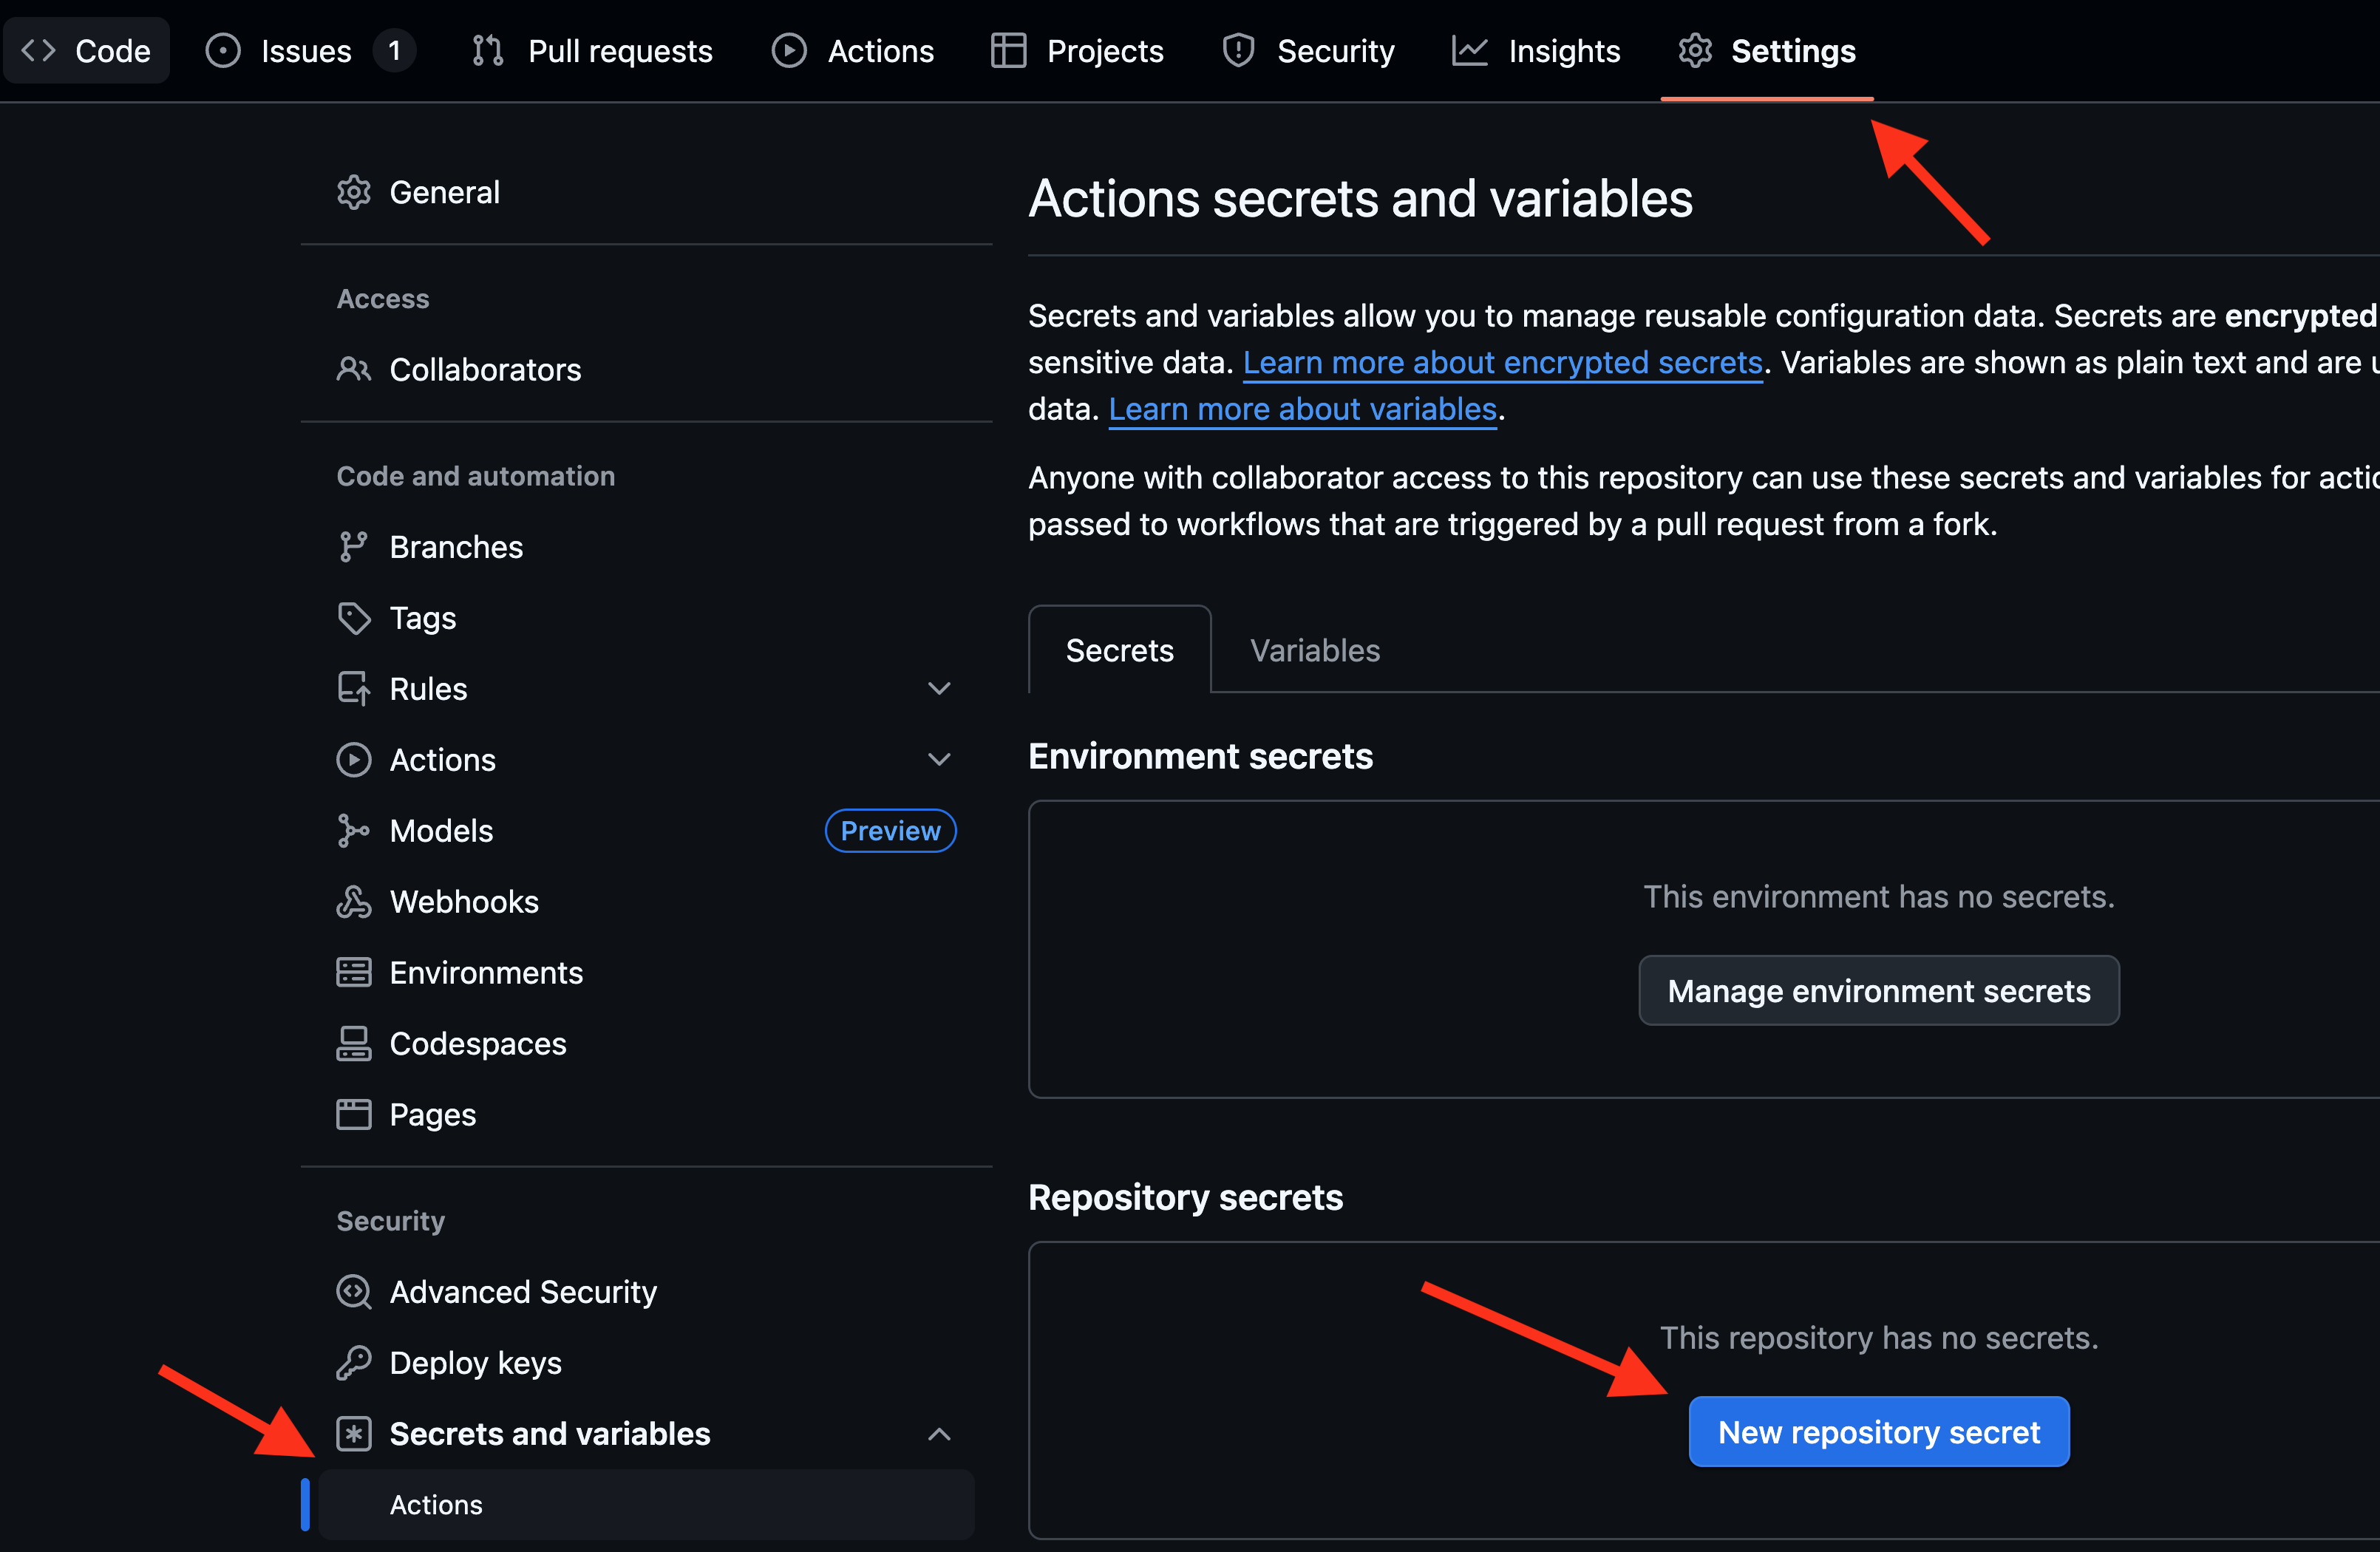Click the Security shield icon
The width and height of the screenshot is (2380, 1552).
point(1238,50)
